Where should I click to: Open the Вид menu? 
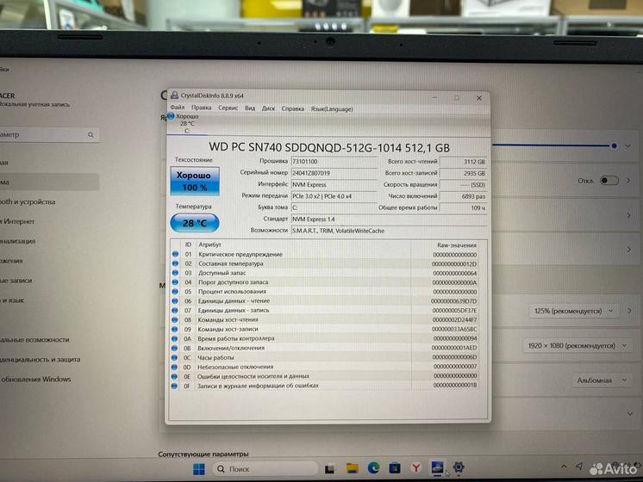(x=250, y=108)
